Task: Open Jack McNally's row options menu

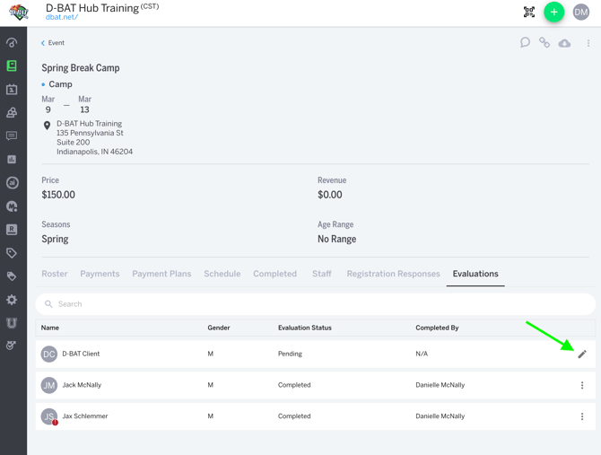Action: pyautogui.click(x=582, y=385)
